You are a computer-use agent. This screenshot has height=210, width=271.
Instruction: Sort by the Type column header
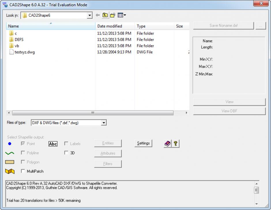click(154, 26)
